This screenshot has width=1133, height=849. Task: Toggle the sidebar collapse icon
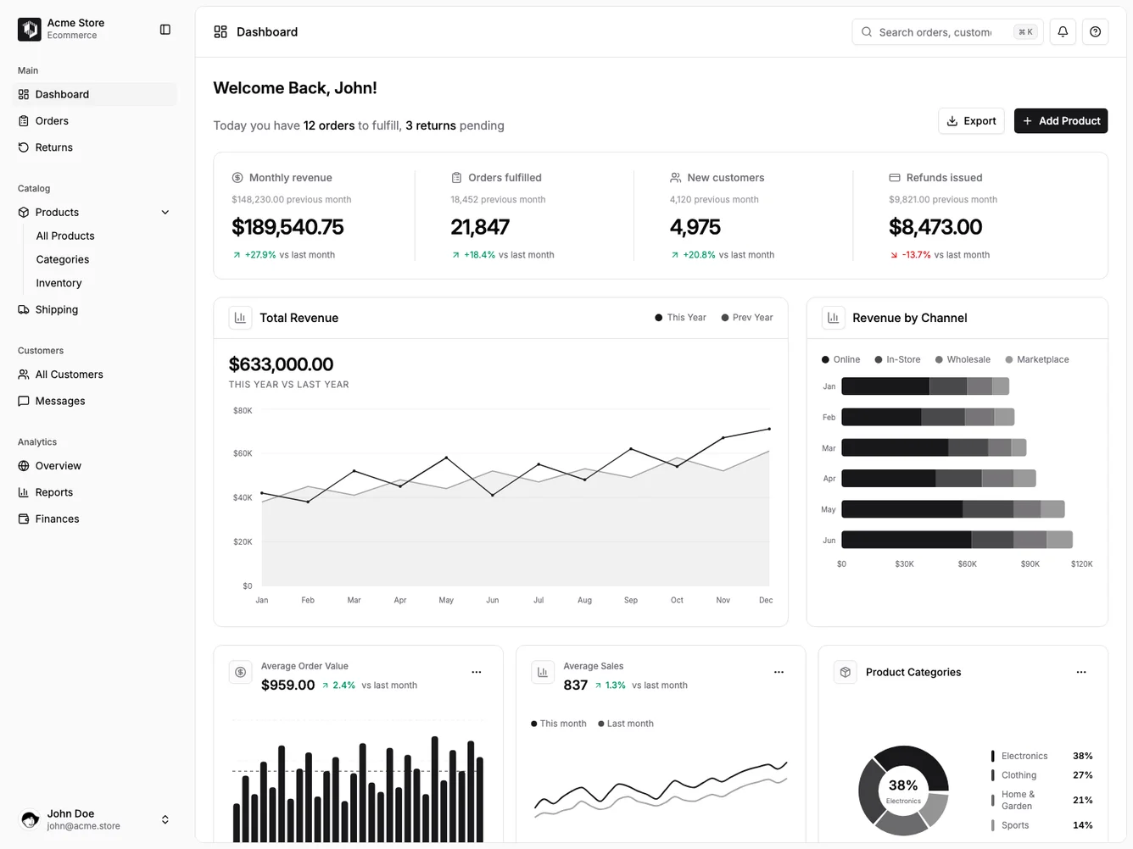coord(165,29)
